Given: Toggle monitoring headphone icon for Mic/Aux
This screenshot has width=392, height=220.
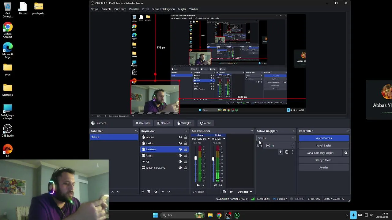Looking at the screenshot, I should [x=221, y=185].
